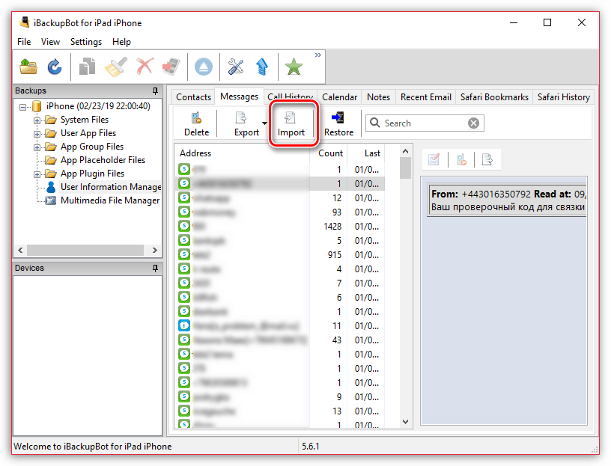Viewport: 611px width, 466px height.
Task: Select the conversation with count 1428
Action: 280,226
